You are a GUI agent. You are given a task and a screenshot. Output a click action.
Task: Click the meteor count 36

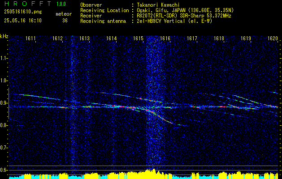tap(65, 21)
